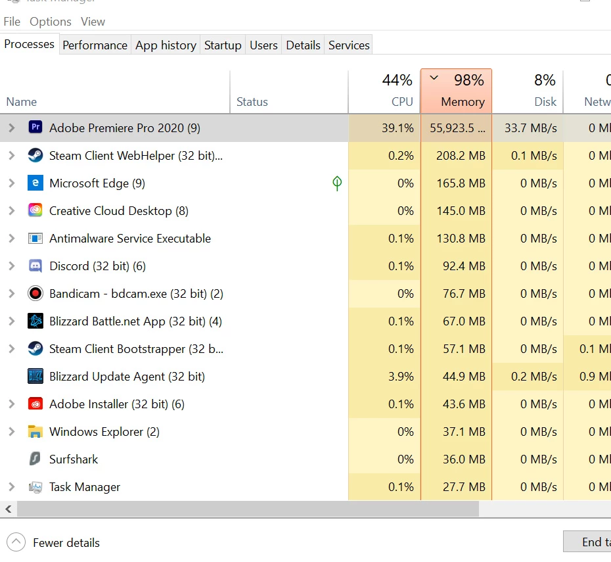Viewport: 611px width, 562px height.
Task: Select the Blizzard Update Agent process name
Action: point(127,377)
